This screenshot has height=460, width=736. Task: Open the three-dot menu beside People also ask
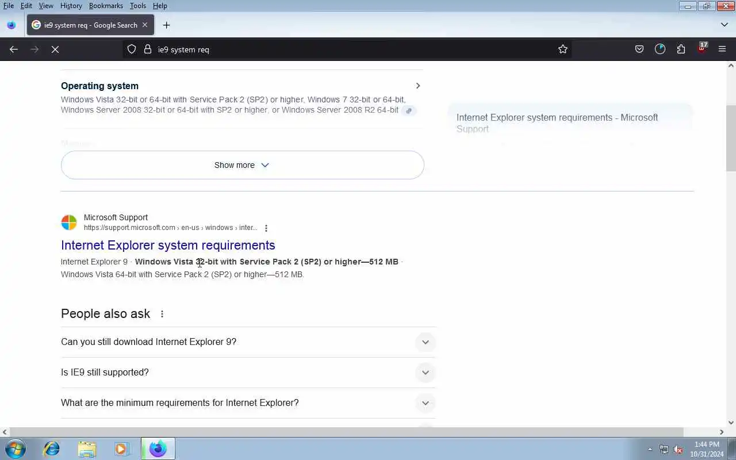point(162,314)
